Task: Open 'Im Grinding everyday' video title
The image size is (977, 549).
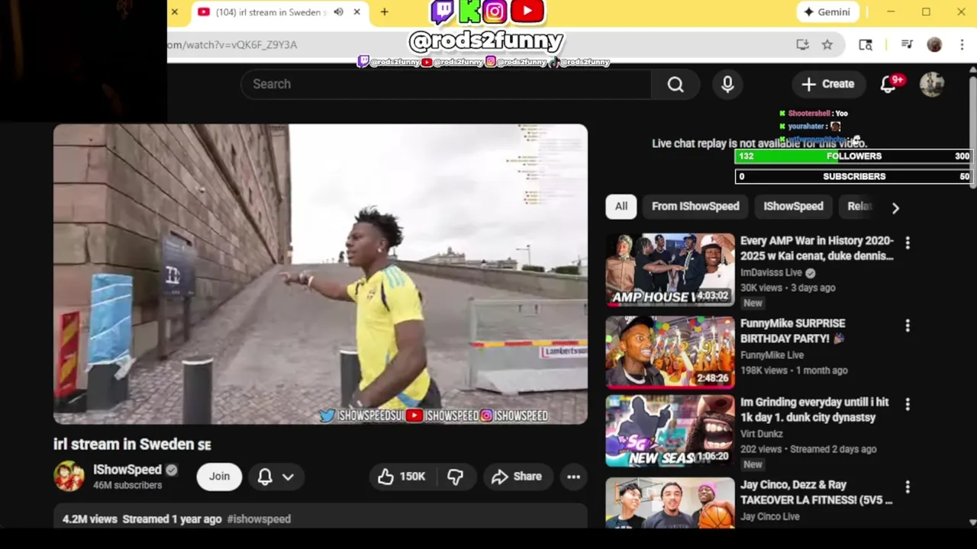Action: [814, 409]
